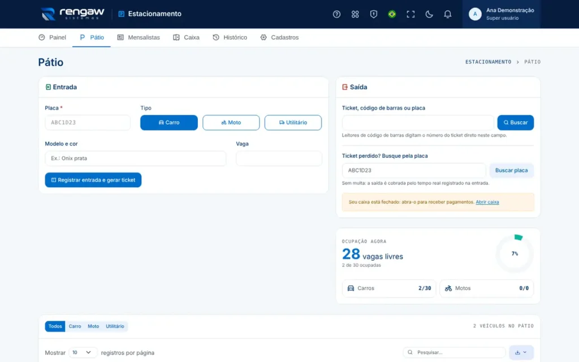
Task: Switch to the Mensalistas tab
Action: coord(139,37)
